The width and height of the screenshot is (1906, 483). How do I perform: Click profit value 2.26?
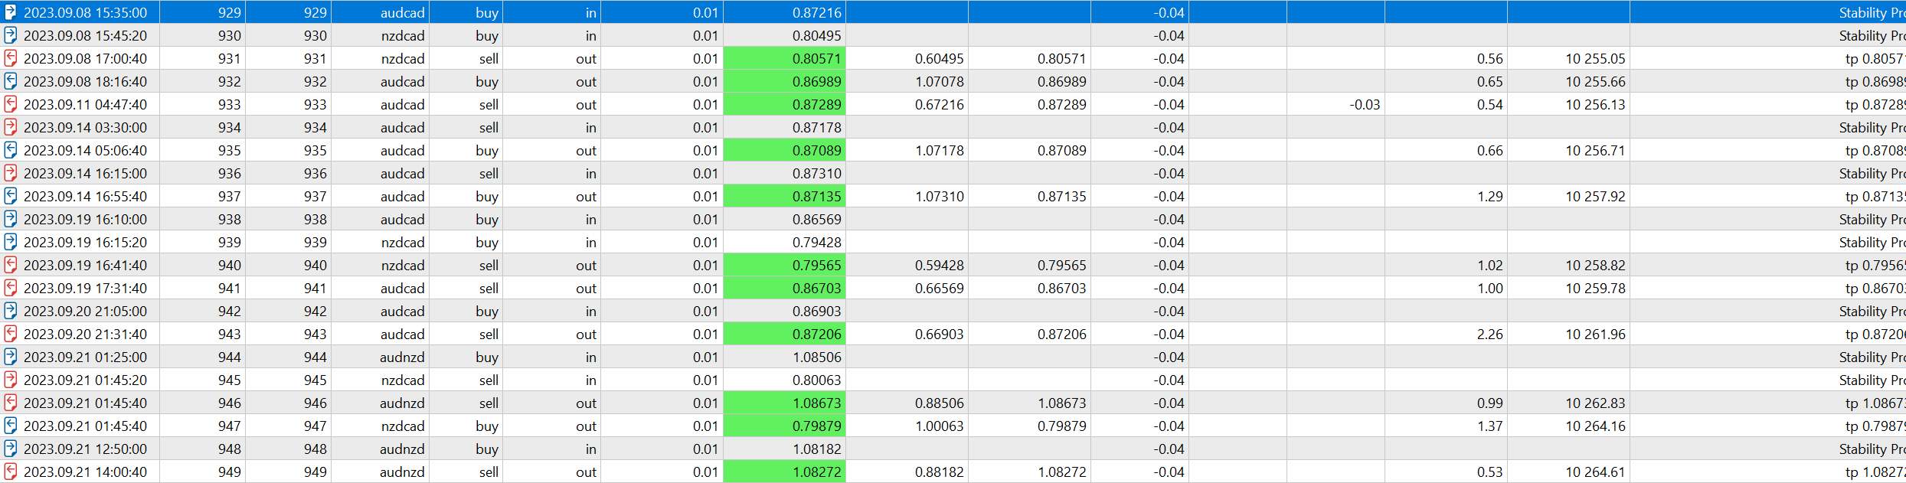[1490, 335]
